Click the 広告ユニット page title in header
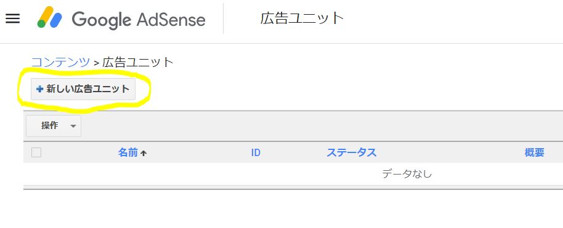The height and width of the screenshot is (228, 563). (302, 18)
